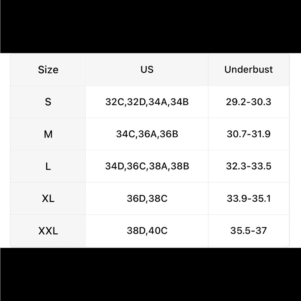This screenshot has height=301, width=301.
Task: Select the M size row label
Action: (48, 134)
